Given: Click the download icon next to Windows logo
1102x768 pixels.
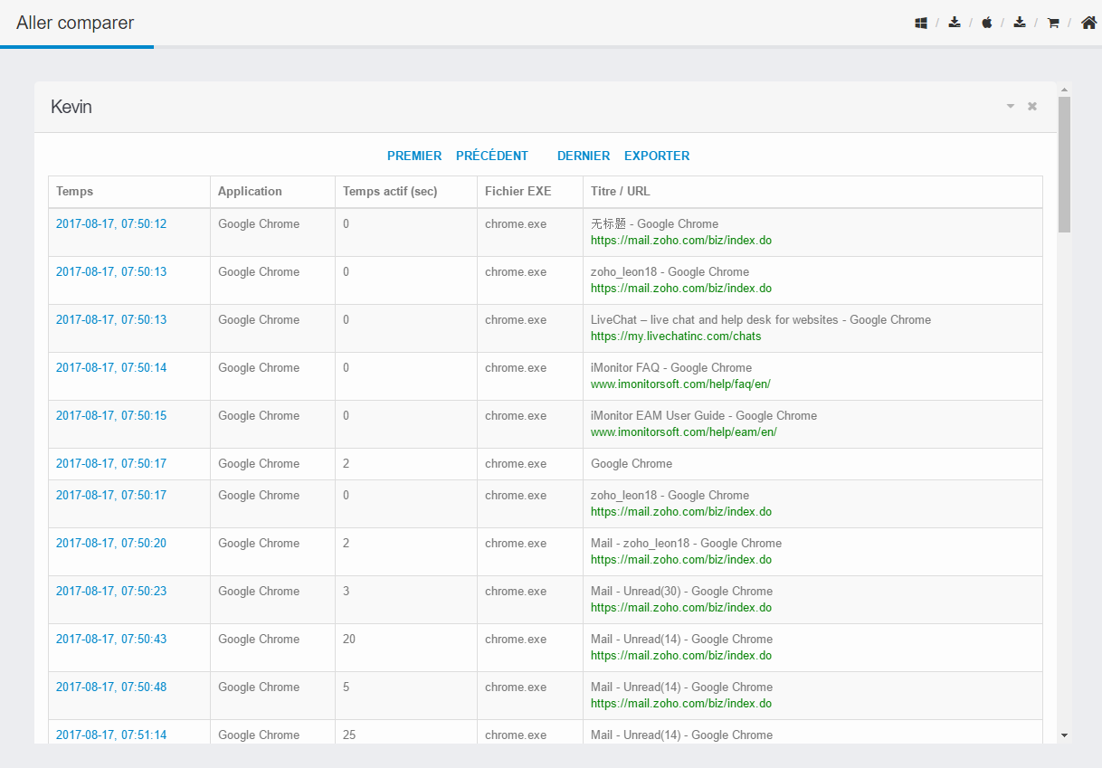Looking at the screenshot, I should tap(954, 24).
